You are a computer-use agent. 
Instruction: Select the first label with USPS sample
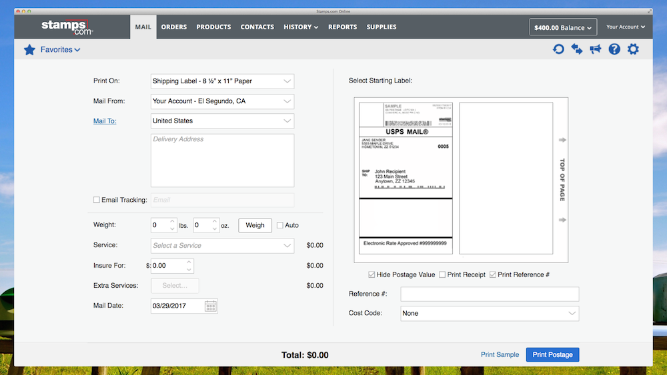click(x=406, y=179)
